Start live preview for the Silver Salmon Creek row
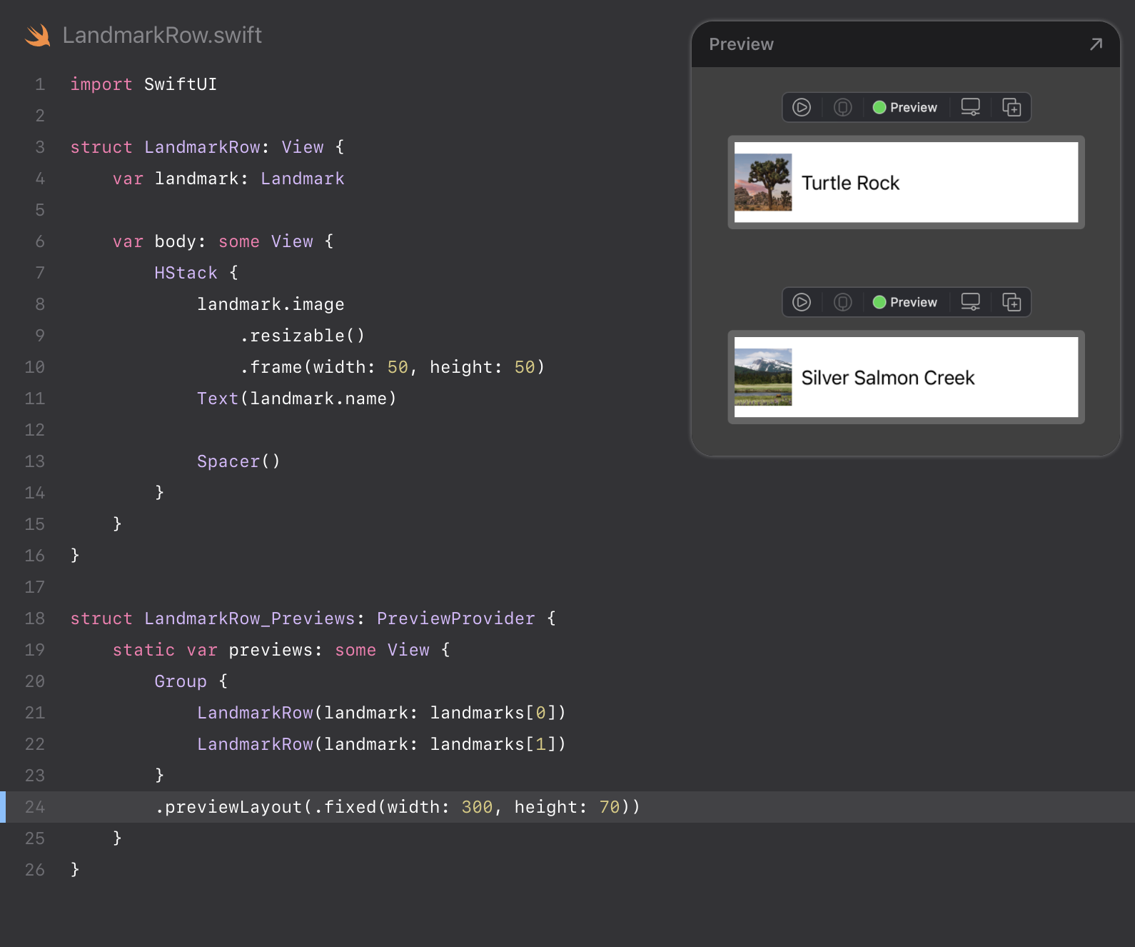 (802, 302)
